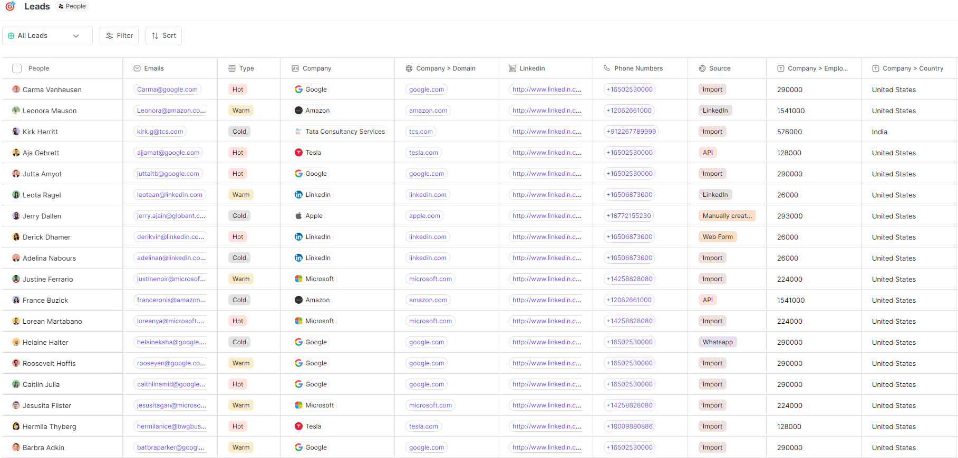Open the Filter options

tap(119, 36)
